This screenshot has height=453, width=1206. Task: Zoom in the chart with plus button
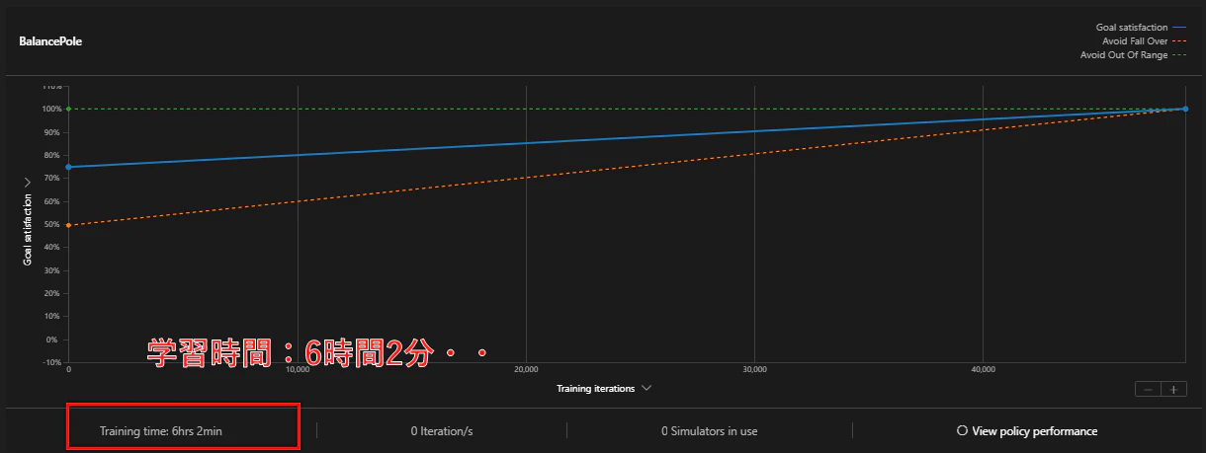pyautogui.click(x=1173, y=389)
